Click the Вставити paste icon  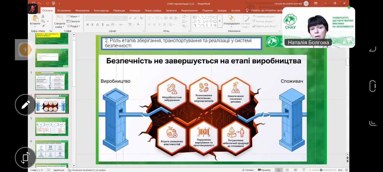[35, 18]
